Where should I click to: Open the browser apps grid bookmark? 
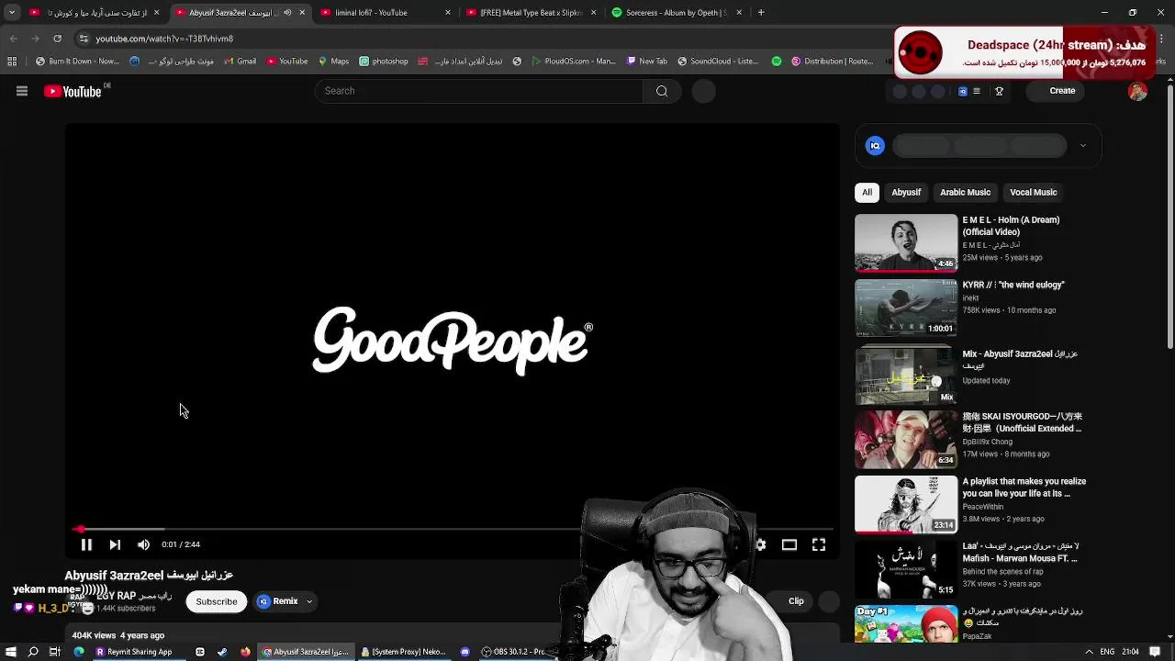[x=12, y=62]
